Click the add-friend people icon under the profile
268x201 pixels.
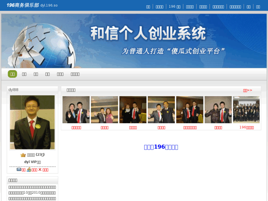click(x=29, y=170)
